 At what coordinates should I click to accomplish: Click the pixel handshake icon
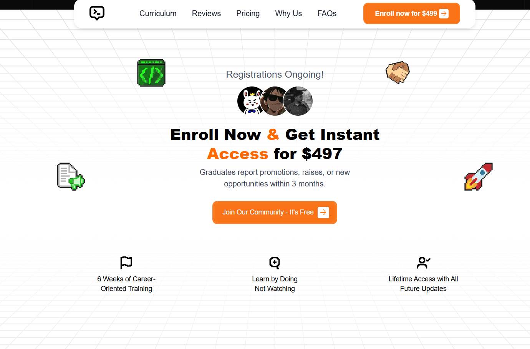(398, 72)
